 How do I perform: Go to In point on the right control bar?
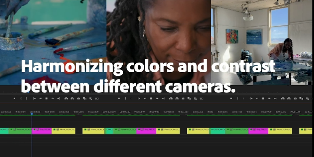tap(251, 98)
